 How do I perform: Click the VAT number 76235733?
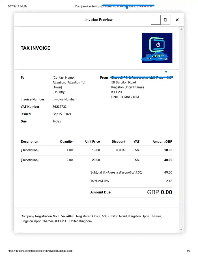pos(59,107)
